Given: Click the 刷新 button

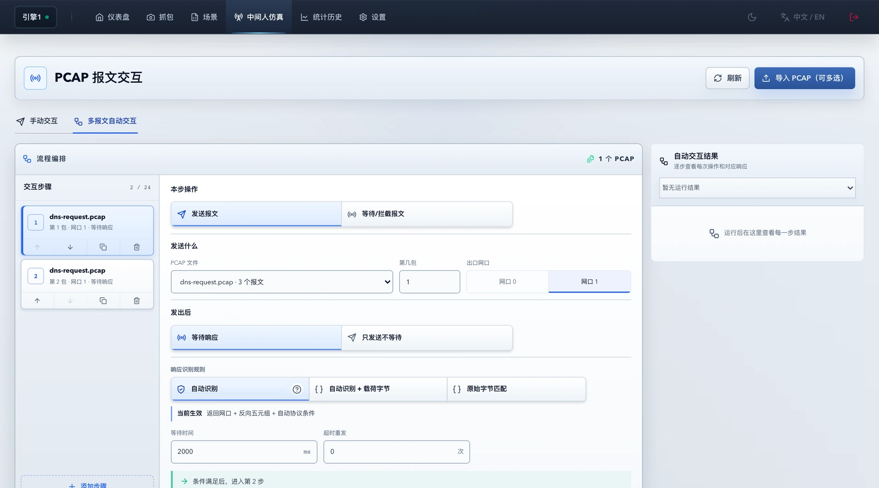Looking at the screenshot, I should click(727, 78).
